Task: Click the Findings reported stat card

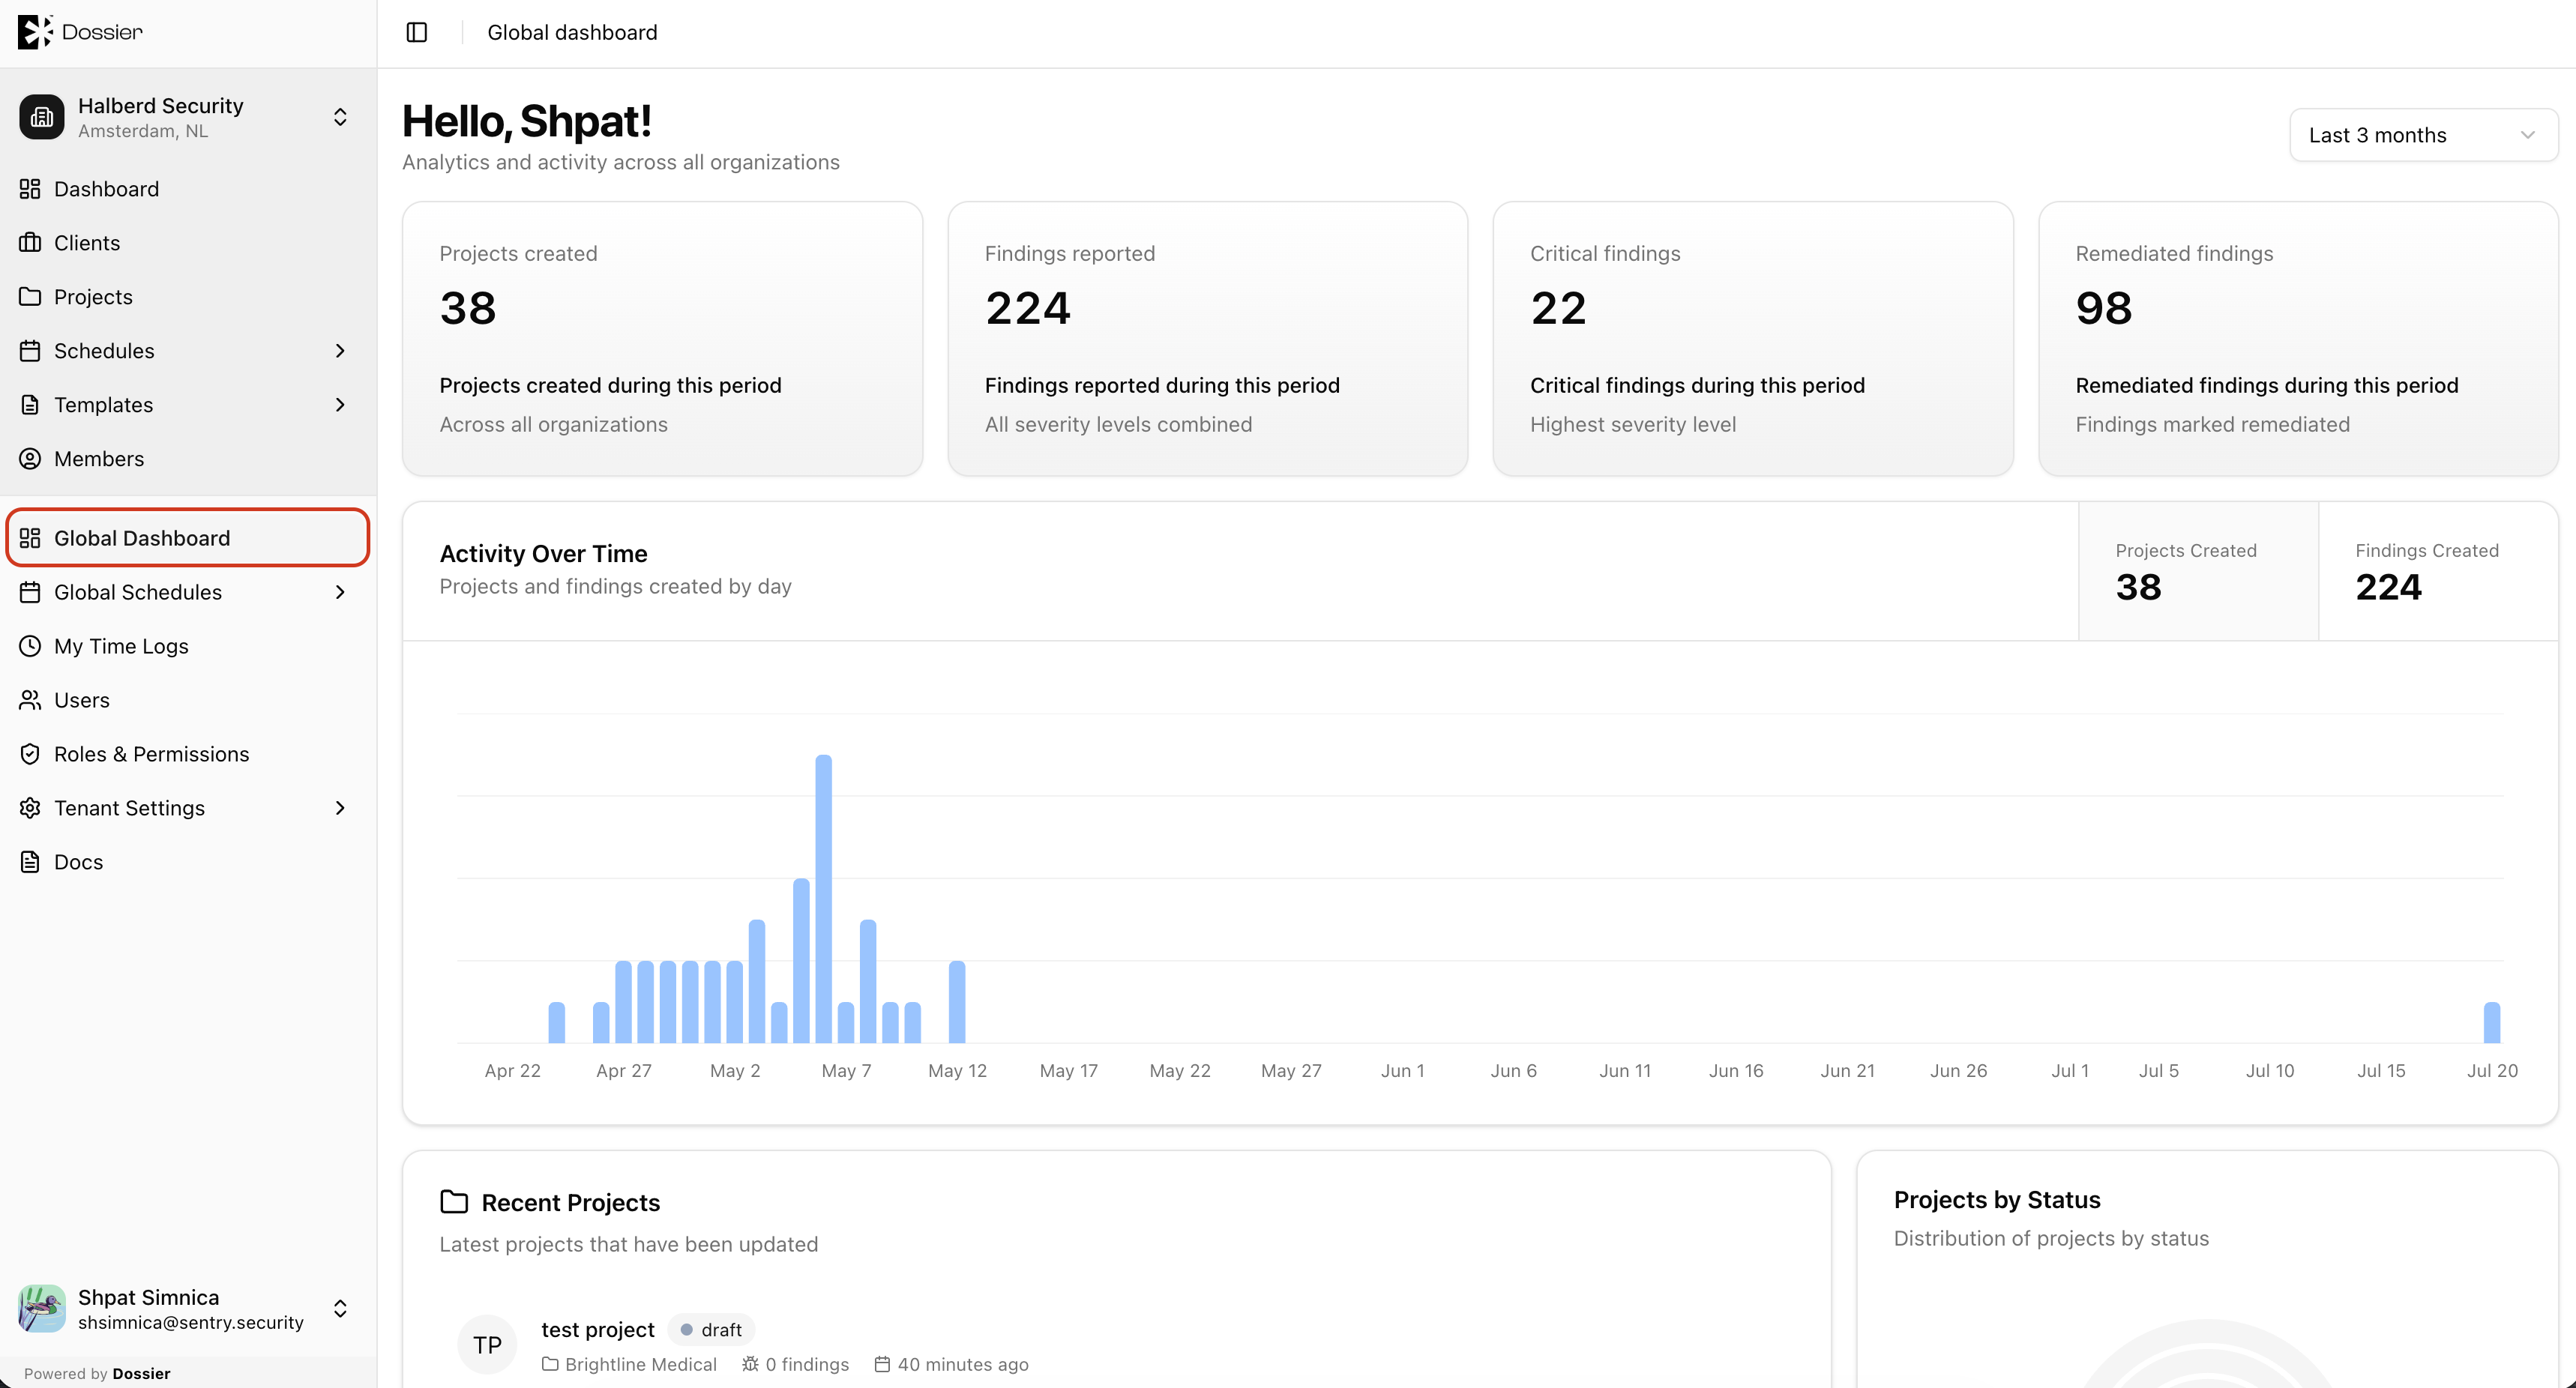Action: (x=1207, y=339)
